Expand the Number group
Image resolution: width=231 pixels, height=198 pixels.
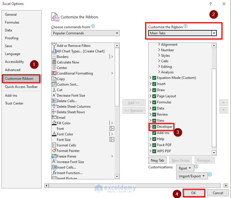159,50
